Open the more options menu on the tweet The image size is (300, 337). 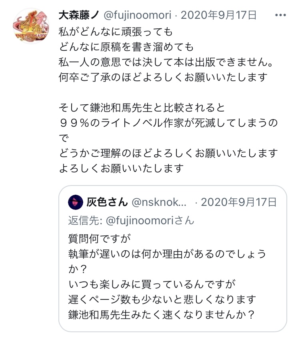(x=280, y=15)
